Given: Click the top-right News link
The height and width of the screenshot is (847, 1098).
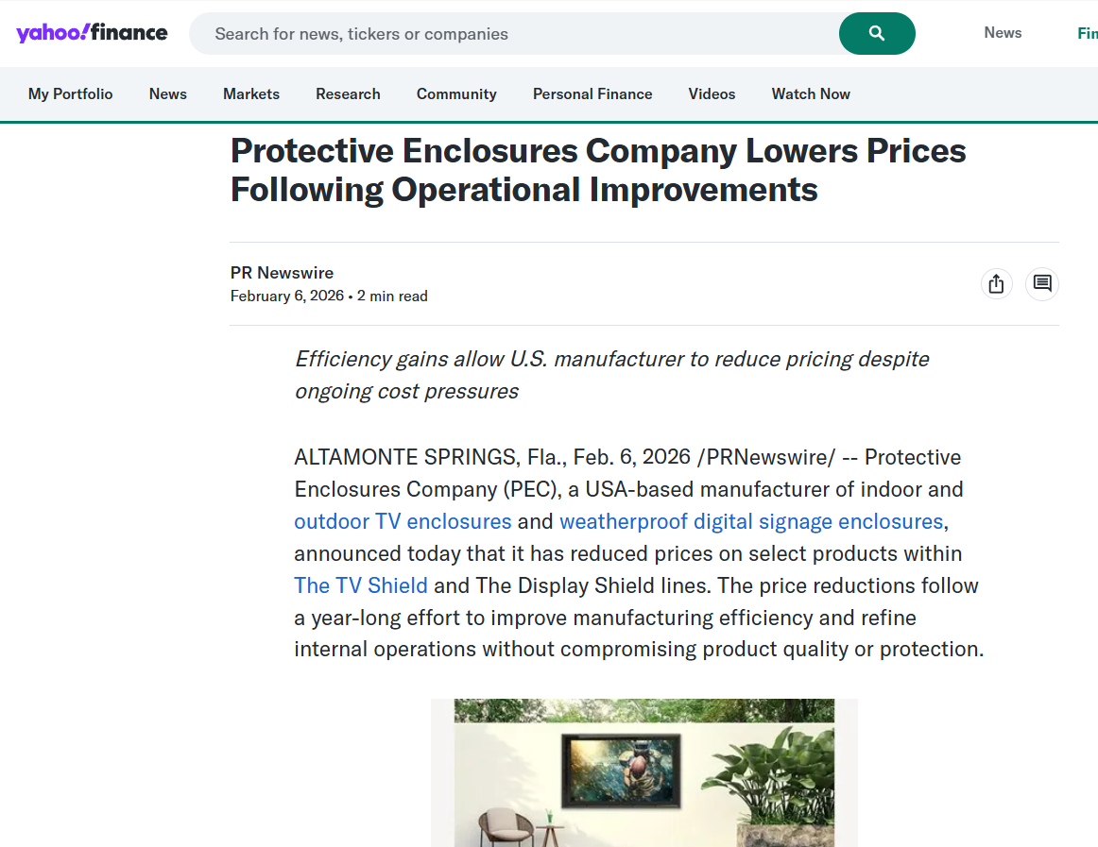Looking at the screenshot, I should 1003,33.
